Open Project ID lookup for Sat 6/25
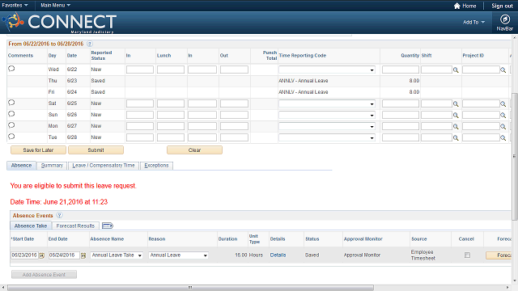The image size is (518, 291). [503, 104]
